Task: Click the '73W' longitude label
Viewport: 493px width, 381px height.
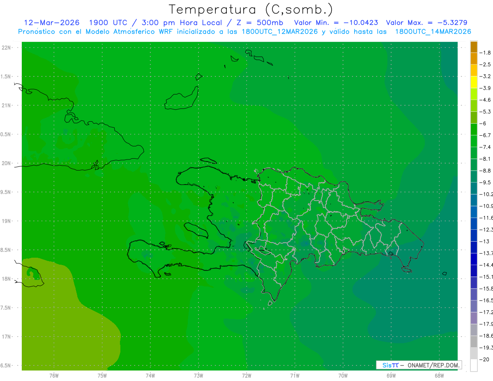Action: coord(198,376)
